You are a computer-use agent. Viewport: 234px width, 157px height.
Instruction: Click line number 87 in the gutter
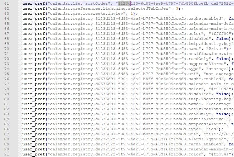[x=7, y=134]
